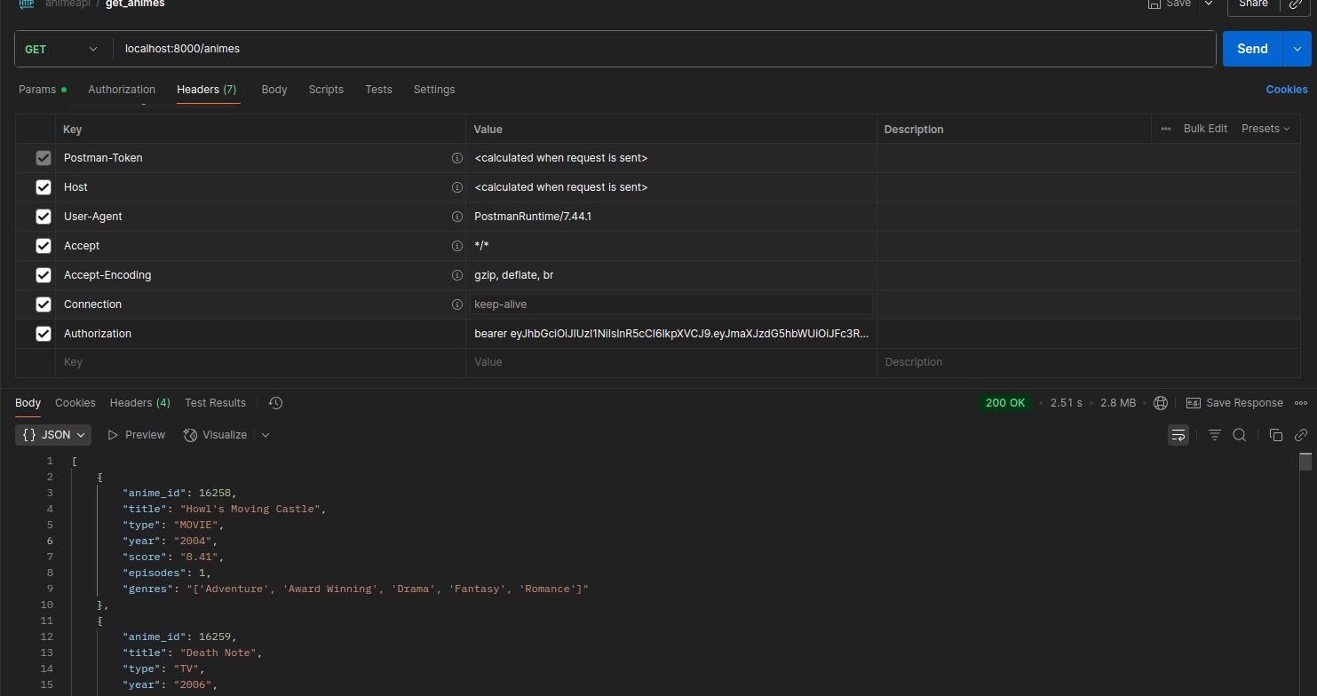Open the GET method dropdown
The image size is (1317, 696).
click(x=61, y=49)
